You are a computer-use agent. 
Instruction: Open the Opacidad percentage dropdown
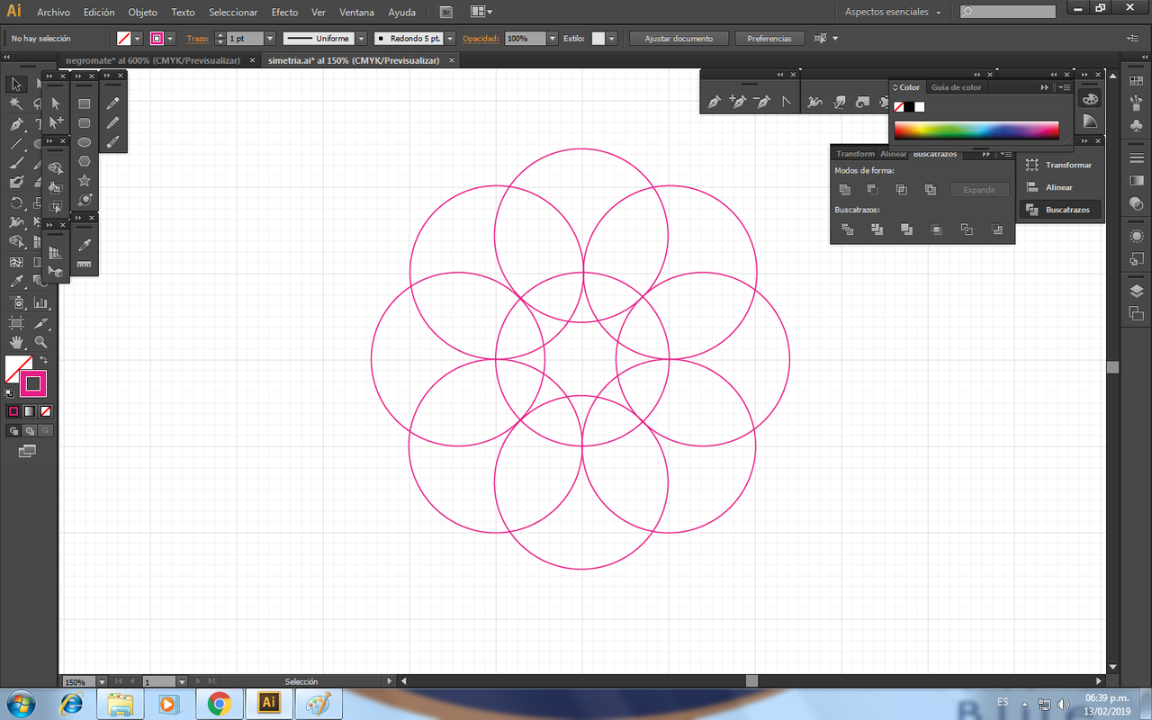552,39
